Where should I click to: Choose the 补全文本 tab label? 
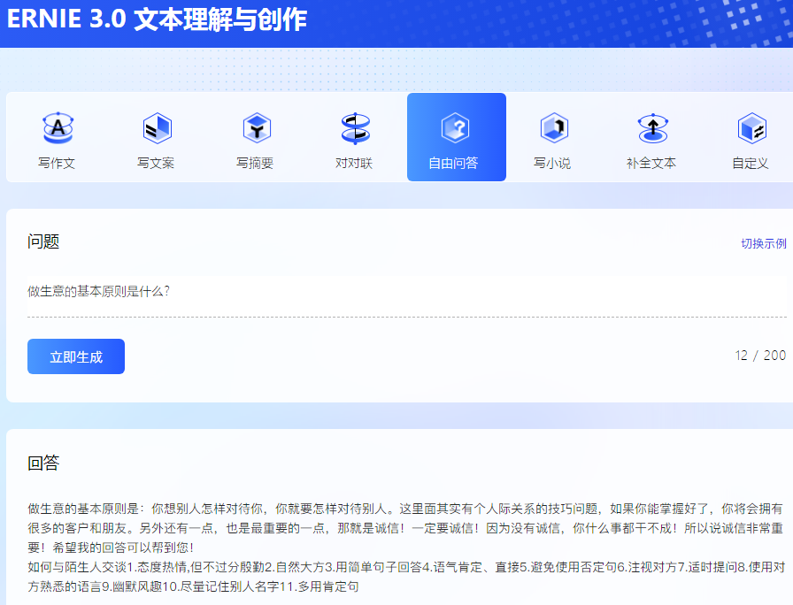coord(651,164)
